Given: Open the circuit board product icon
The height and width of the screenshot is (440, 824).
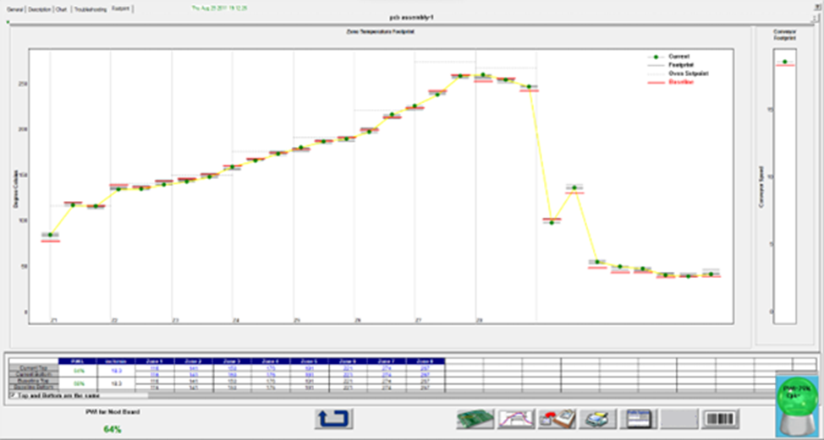Looking at the screenshot, I should pos(475,418).
